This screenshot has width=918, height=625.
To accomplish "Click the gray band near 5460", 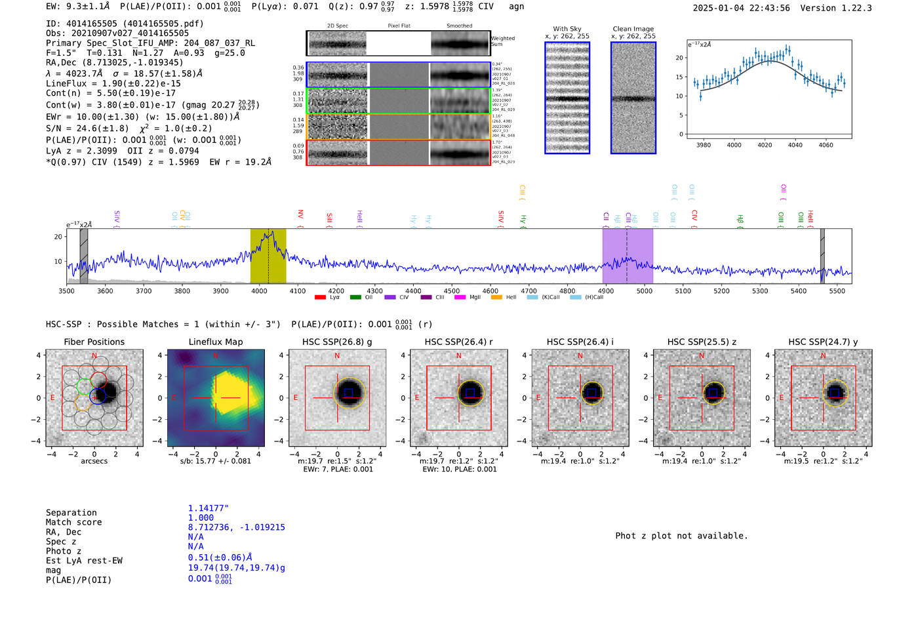I will coord(822,256).
